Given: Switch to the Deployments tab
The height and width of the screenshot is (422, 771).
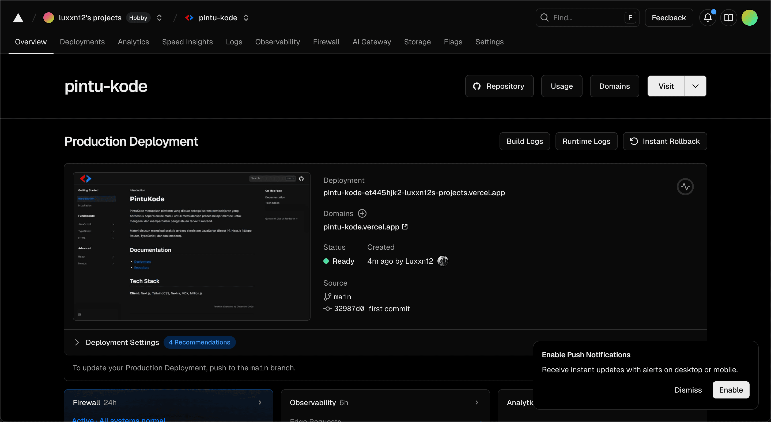Looking at the screenshot, I should [x=82, y=42].
